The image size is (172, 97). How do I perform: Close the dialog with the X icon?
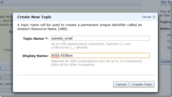pyautogui.click(x=154, y=17)
